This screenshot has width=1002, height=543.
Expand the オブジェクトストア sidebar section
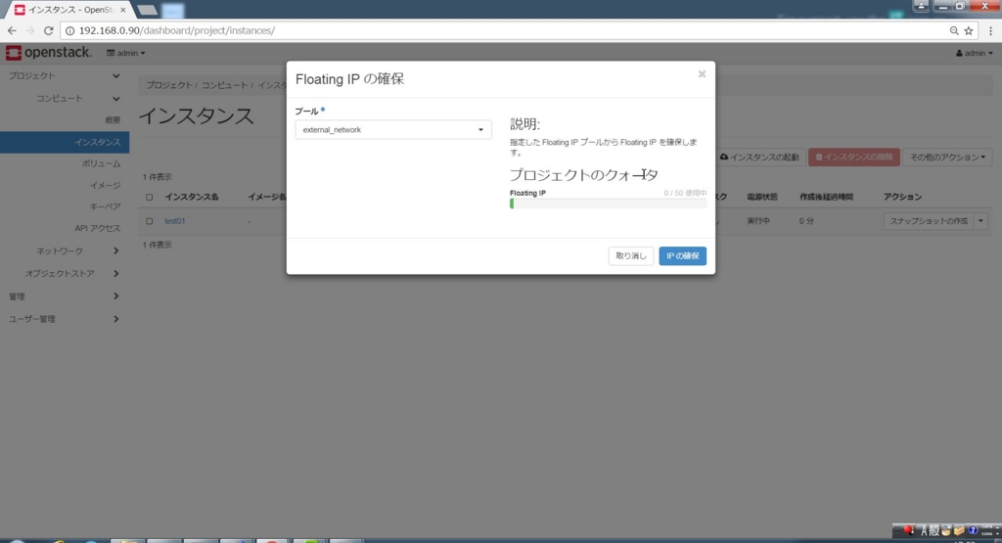click(x=64, y=273)
